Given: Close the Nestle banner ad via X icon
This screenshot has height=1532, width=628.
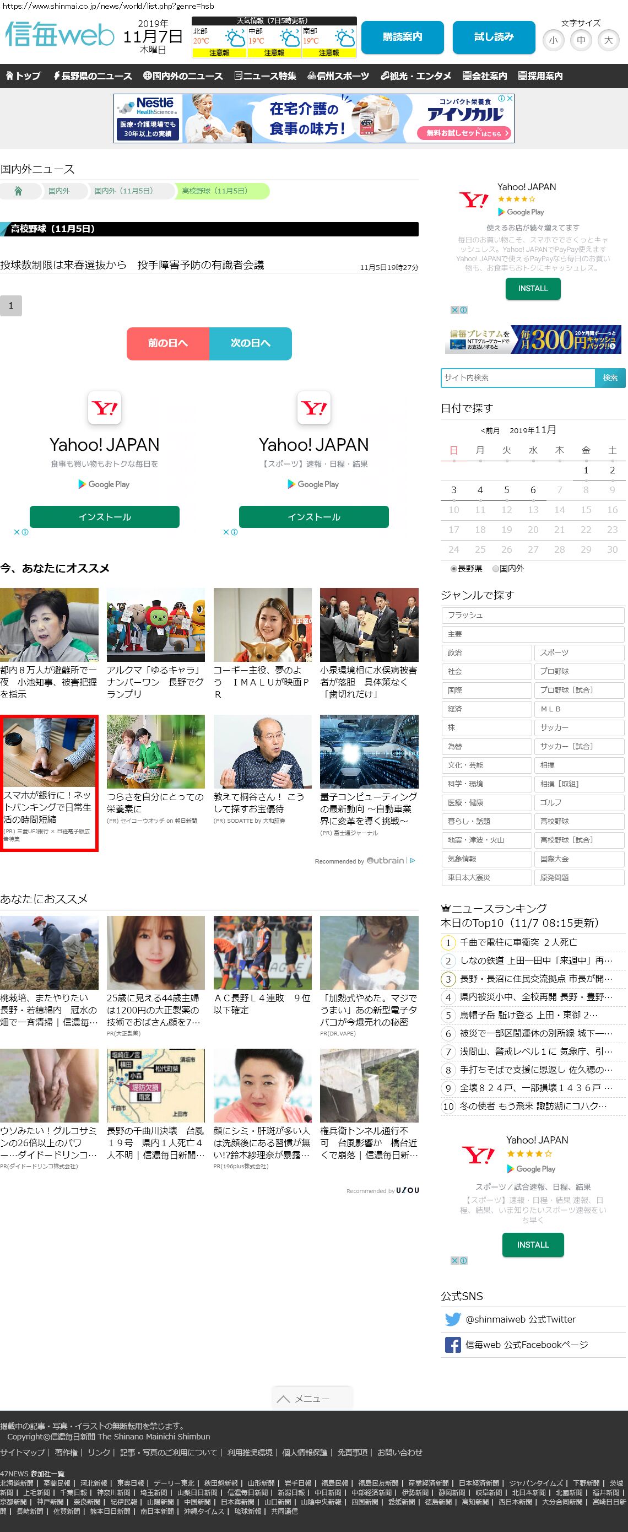Looking at the screenshot, I should point(510,99).
